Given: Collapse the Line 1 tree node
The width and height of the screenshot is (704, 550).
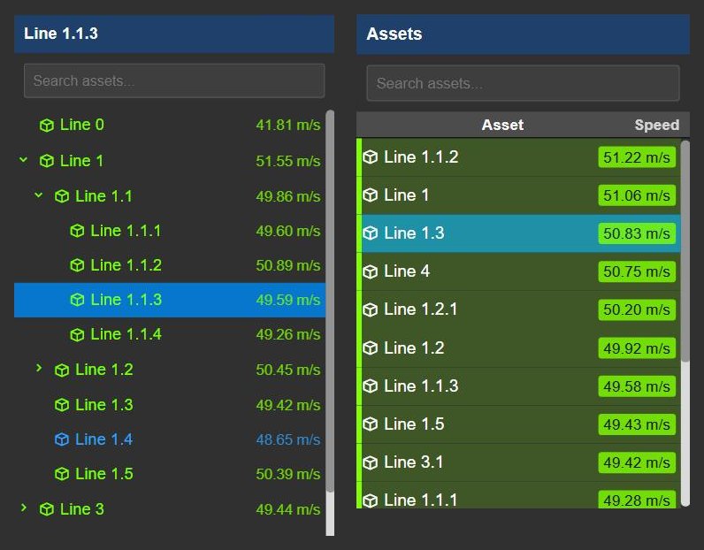Looking at the screenshot, I should click(23, 159).
